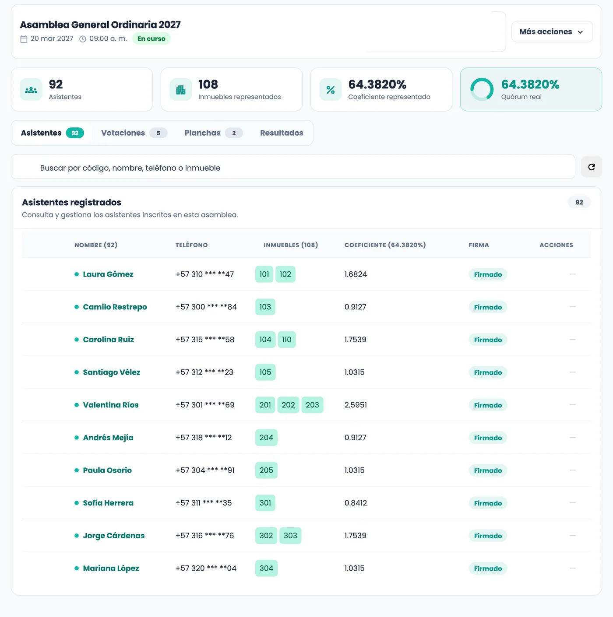Click the FIRMA column header
The width and height of the screenshot is (613, 617).
[x=479, y=245]
